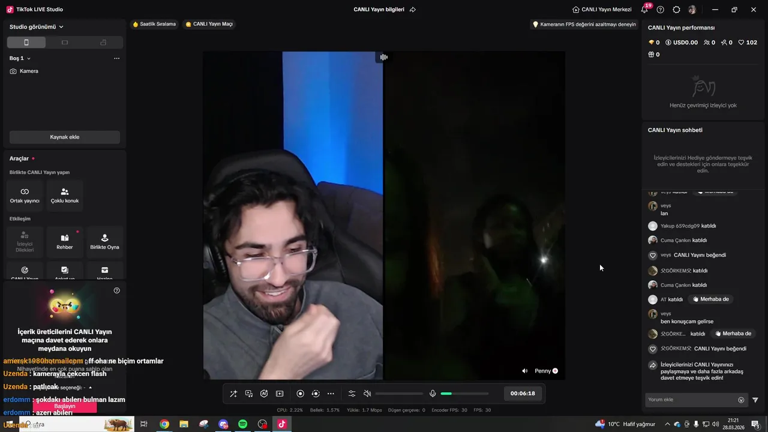Open Google Chrome from the taskbar
This screenshot has height=432, width=768.
point(164,424)
